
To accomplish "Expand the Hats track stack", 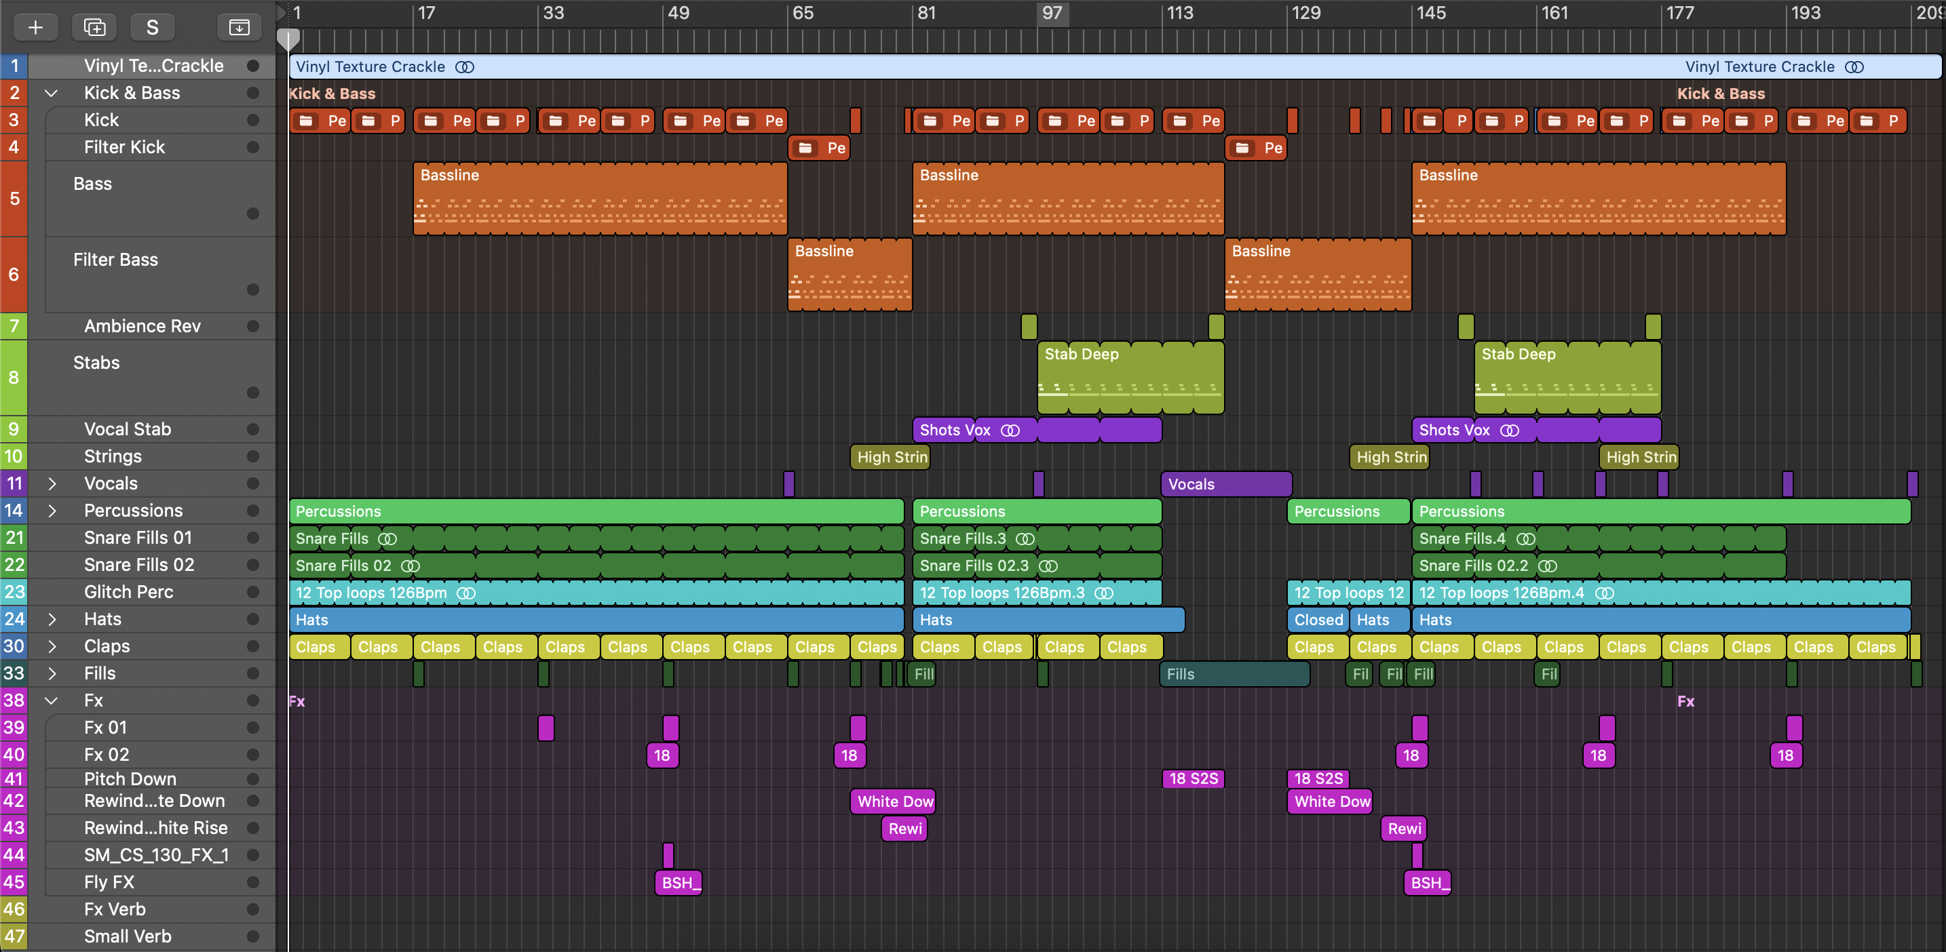I will tap(52, 619).
